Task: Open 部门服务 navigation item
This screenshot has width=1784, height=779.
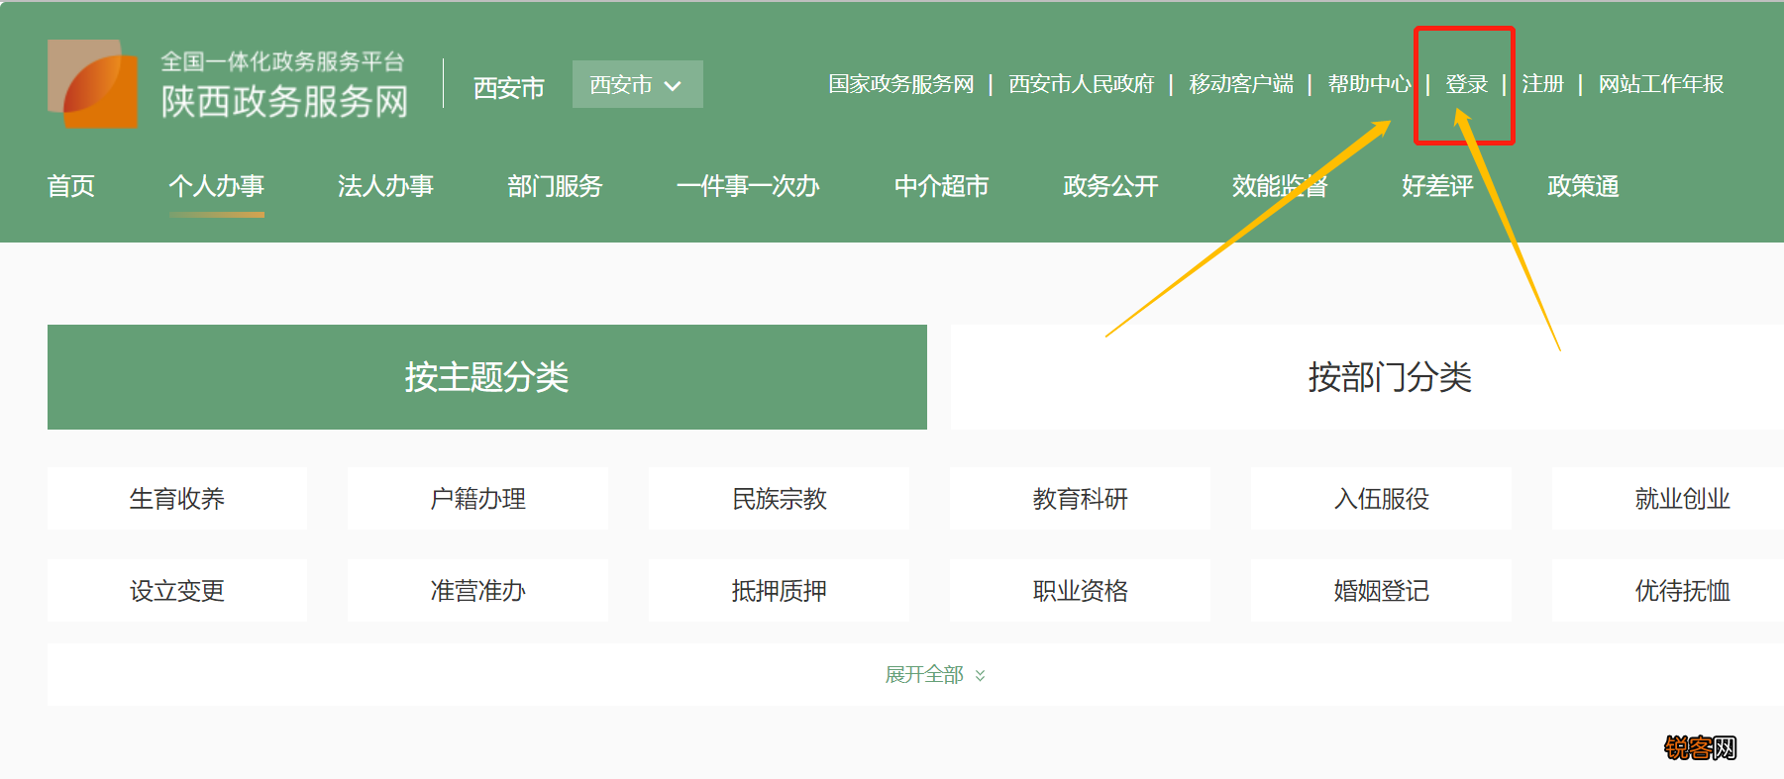Action: coord(555,186)
